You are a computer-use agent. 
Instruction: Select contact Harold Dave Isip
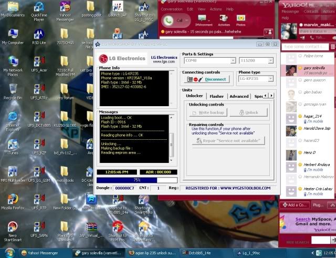point(307,131)
